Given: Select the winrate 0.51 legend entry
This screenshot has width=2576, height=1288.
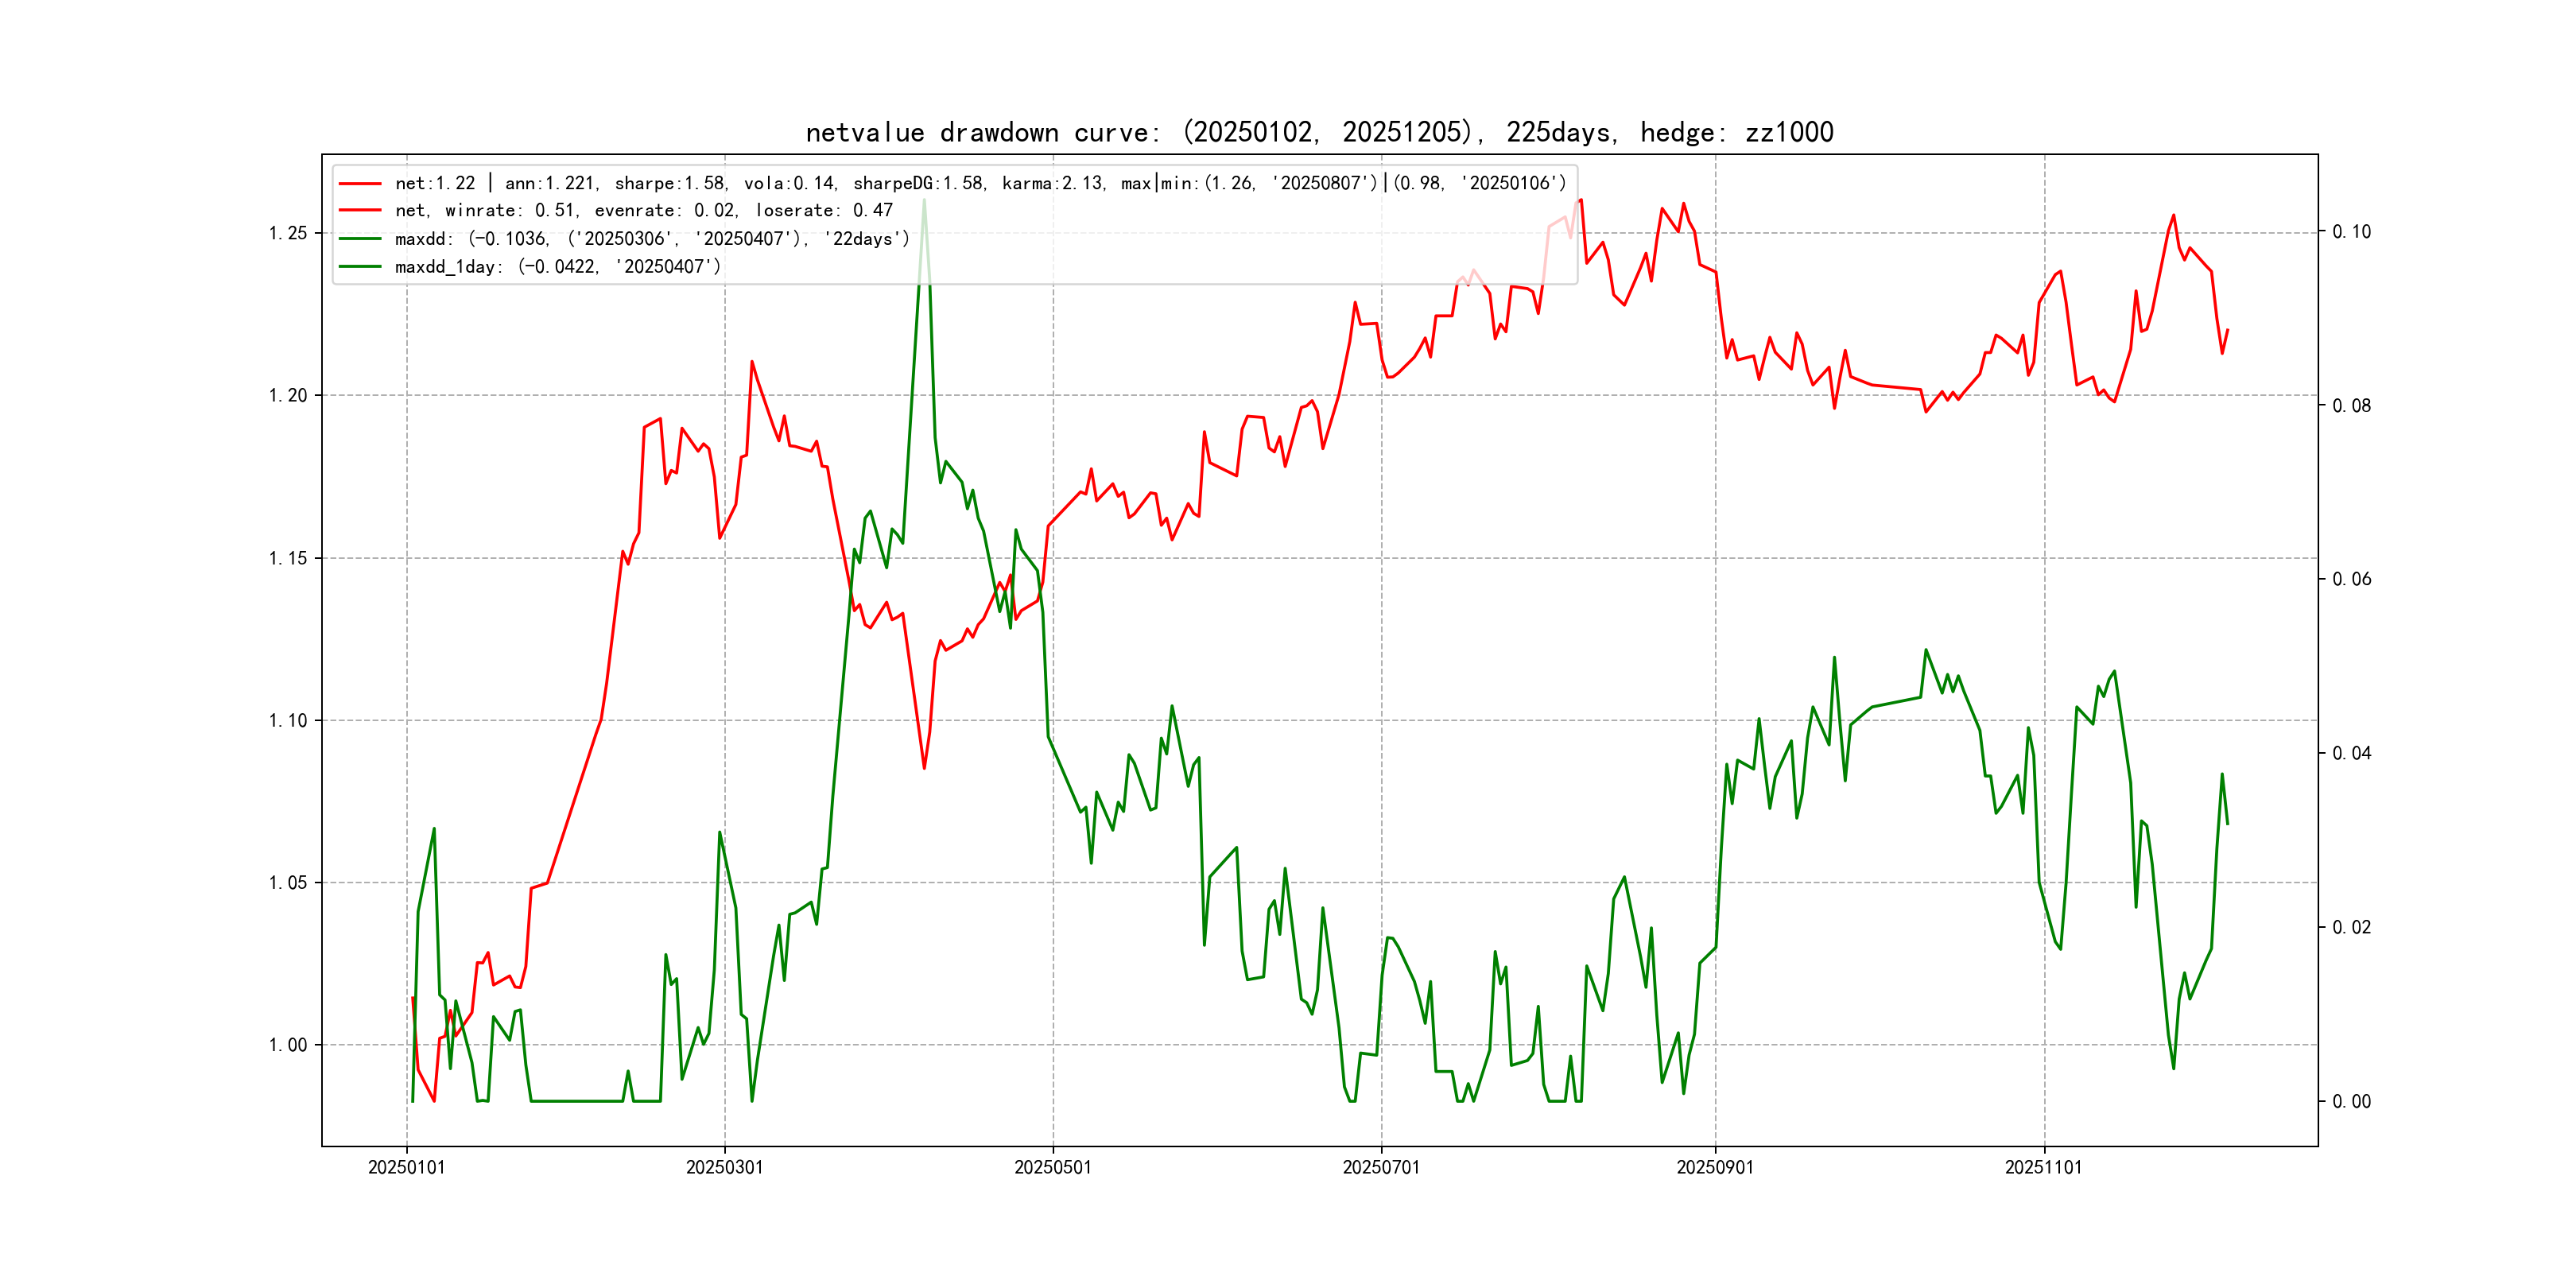Looking at the screenshot, I should tap(643, 211).
